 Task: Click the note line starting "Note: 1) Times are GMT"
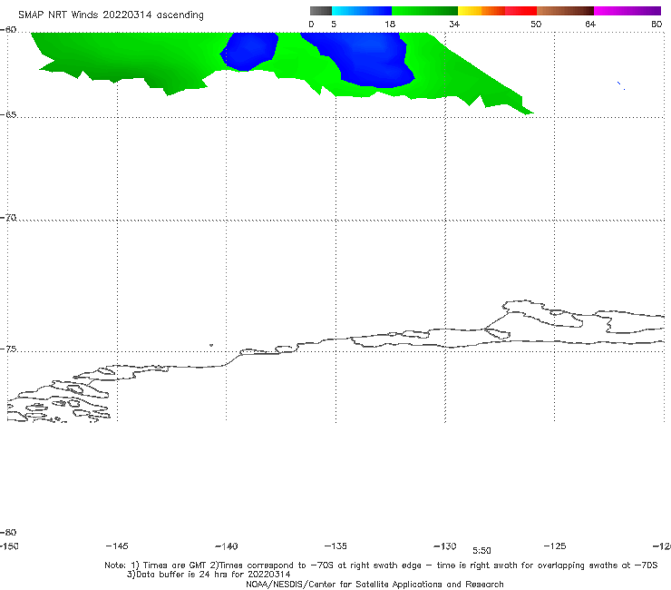click(381, 565)
